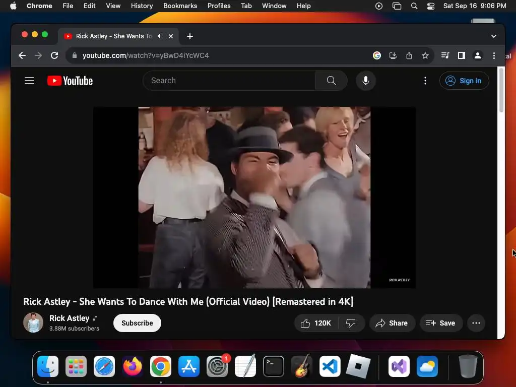Launch GarageBand from the Dock
This screenshot has width=516, height=387.
click(302, 366)
